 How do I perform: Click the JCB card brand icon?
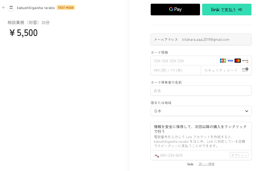(x=223, y=61)
